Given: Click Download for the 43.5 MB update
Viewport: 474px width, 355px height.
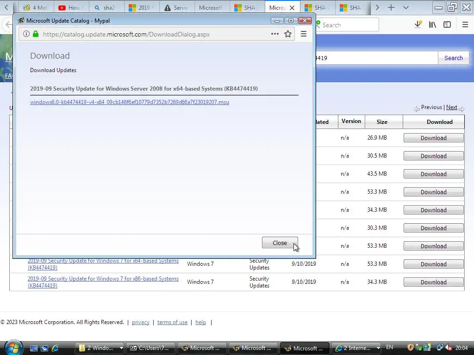Looking at the screenshot, I should pyautogui.click(x=433, y=174).
